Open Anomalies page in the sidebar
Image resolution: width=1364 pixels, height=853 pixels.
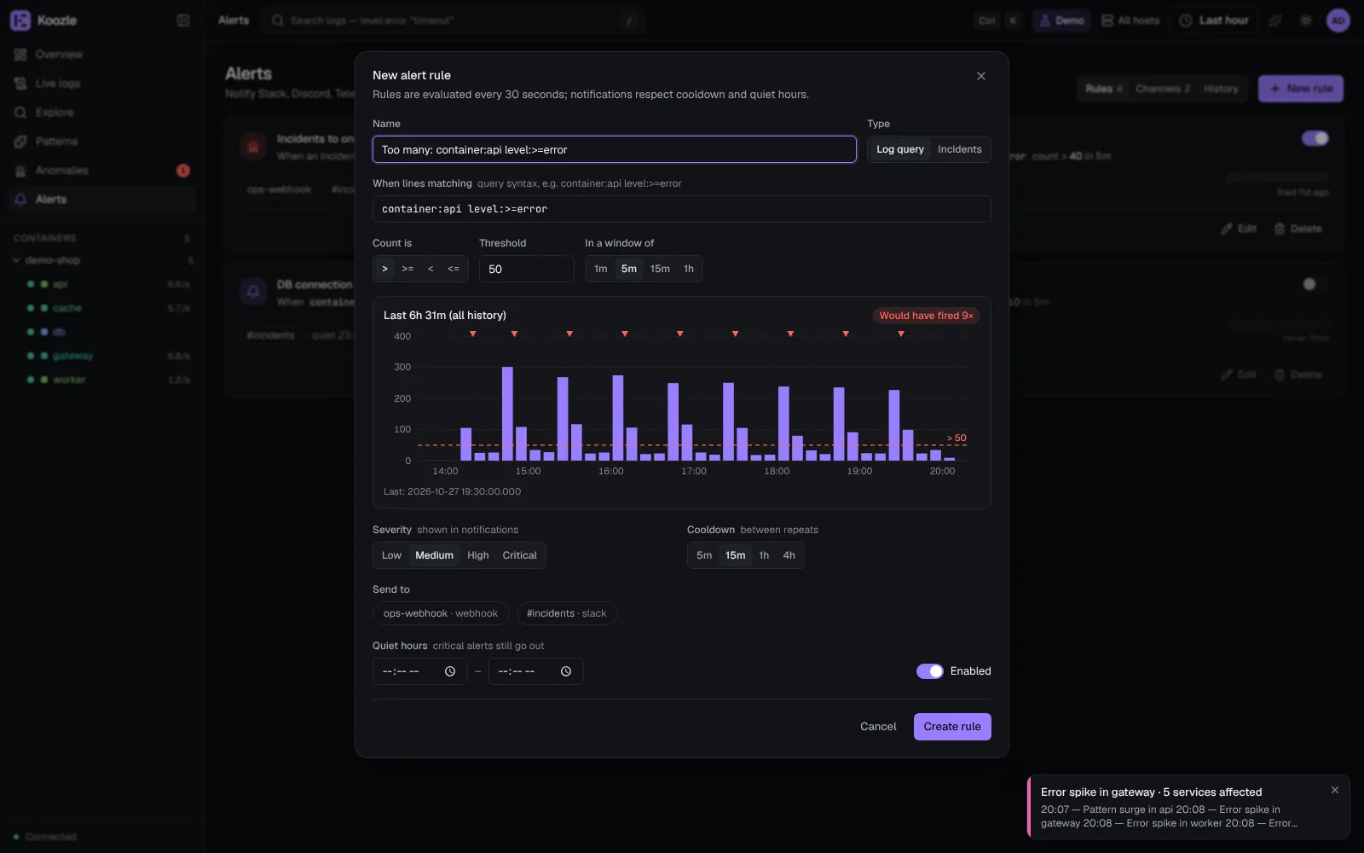[102, 171]
